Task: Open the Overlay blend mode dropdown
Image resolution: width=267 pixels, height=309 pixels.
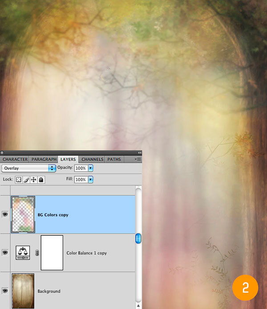Action: (x=29, y=168)
